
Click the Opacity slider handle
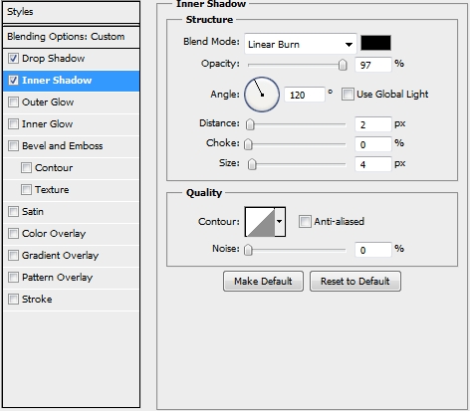[x=343, y=65]
